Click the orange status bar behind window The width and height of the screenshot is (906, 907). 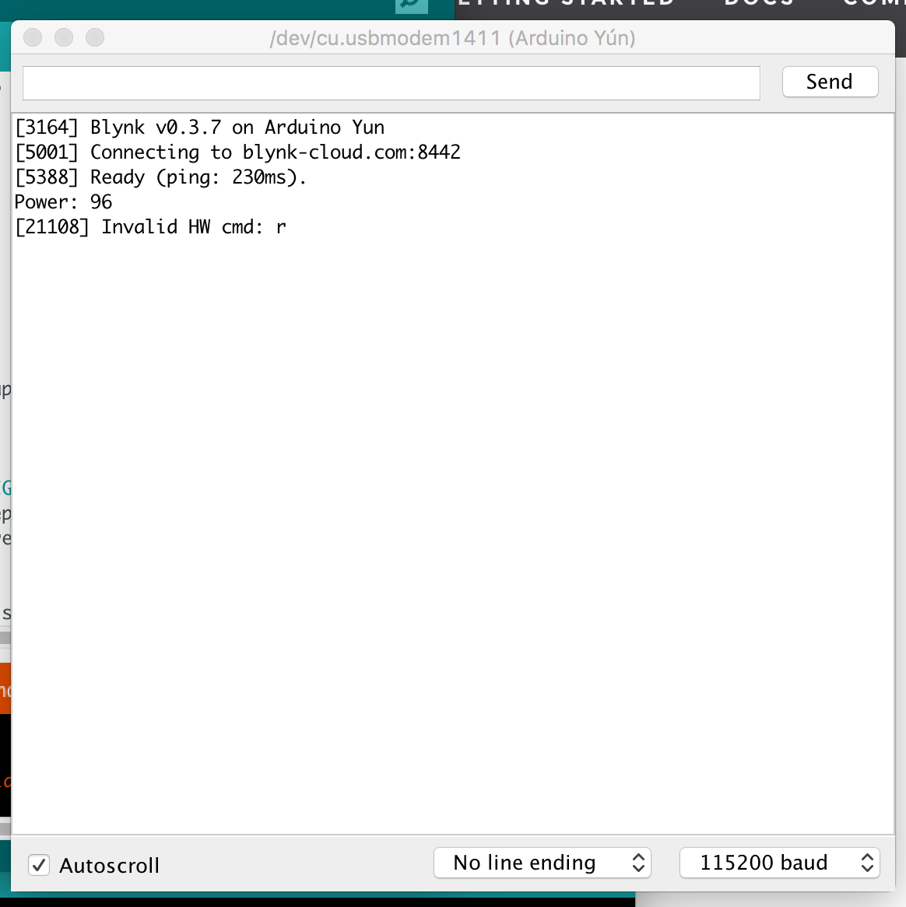point(5,688)
